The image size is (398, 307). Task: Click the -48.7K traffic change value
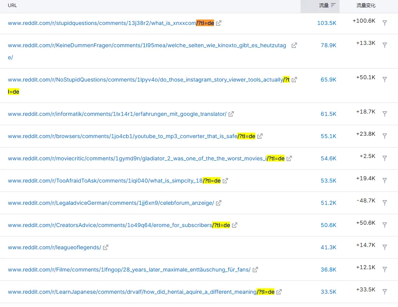pyautogui.click(x=366, y=201)
